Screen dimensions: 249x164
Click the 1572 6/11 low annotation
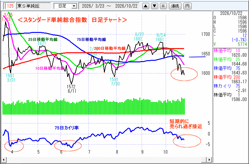71,89
